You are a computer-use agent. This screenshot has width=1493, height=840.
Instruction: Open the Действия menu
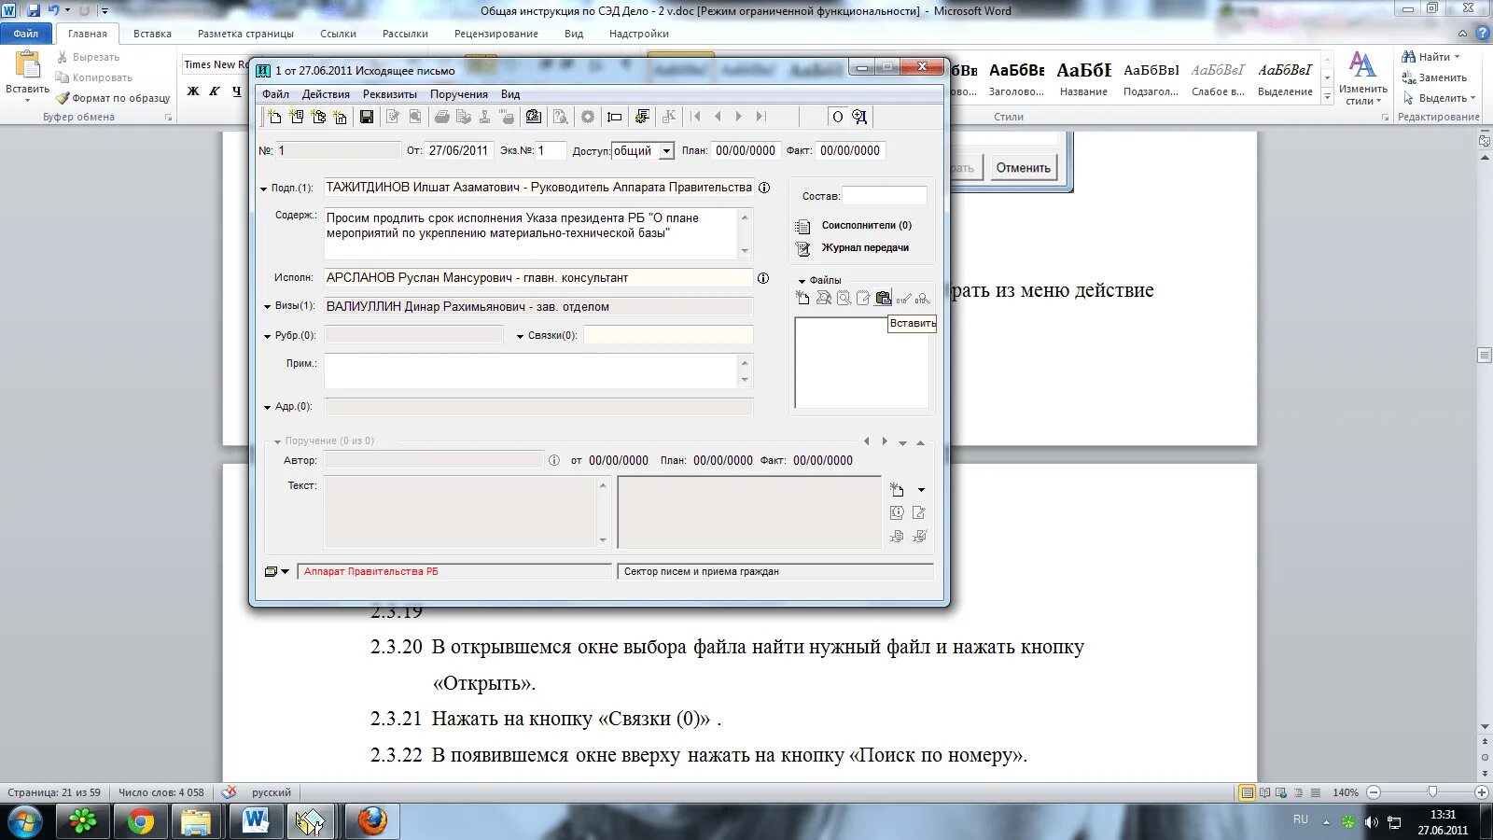pos(326,94)
